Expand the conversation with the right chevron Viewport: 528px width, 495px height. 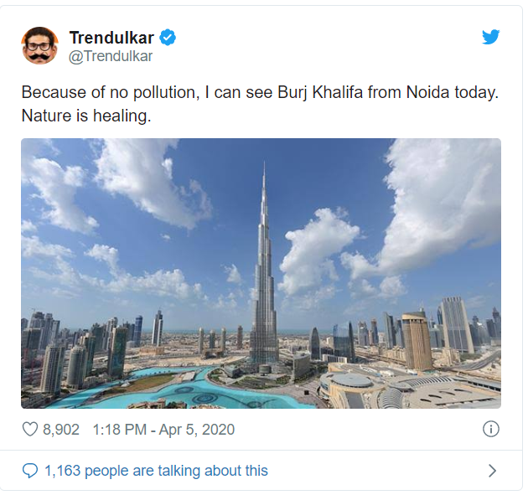pos(492,471)
